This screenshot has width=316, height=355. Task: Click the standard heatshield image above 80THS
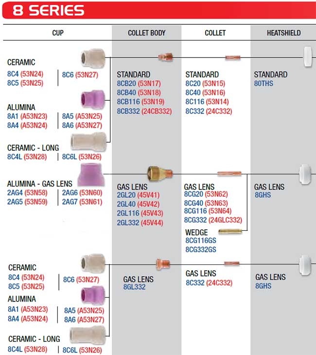coord(307,57)
